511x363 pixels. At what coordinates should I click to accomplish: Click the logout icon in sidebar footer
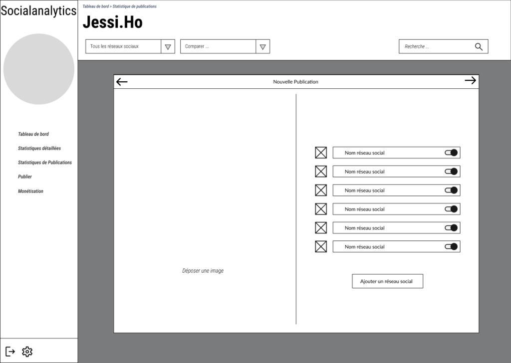pyautogui.click(x=10, y=352)
